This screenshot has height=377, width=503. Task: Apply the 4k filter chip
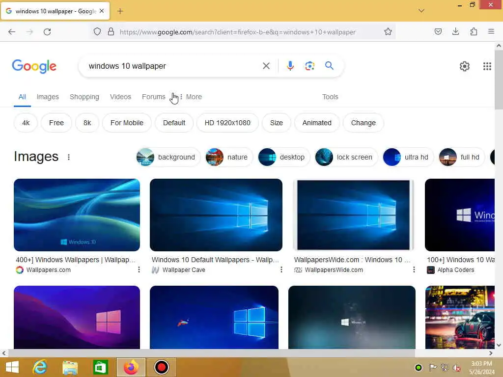pyautogui.click(x=26, y=123)
